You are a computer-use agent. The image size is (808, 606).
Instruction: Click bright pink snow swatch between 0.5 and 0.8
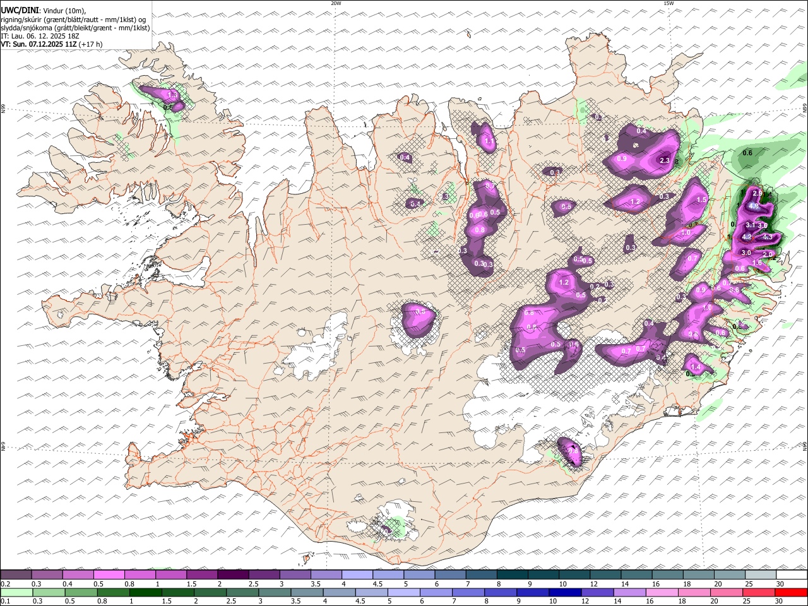[109, 574]
